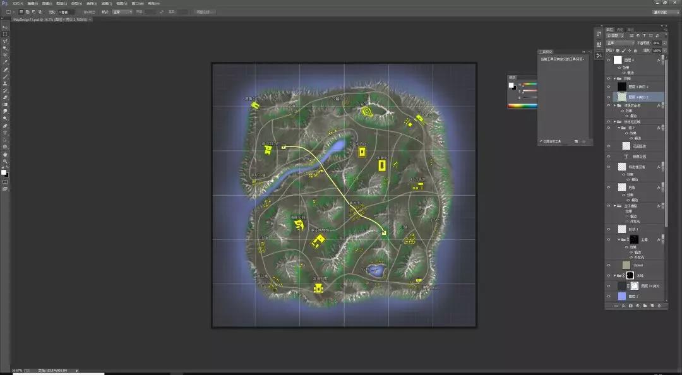Open the 窗口 (Window) menu

[138, 4]
